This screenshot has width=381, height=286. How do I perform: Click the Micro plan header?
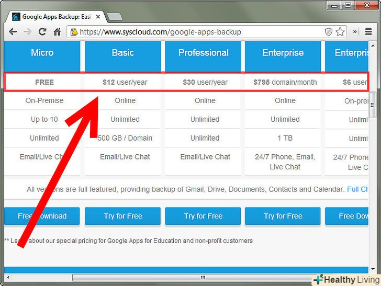[42, 56]
